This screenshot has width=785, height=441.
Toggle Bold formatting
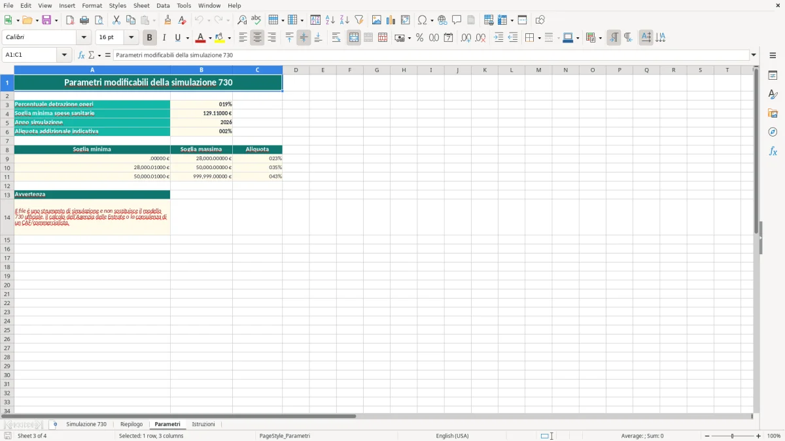[149, 38]
